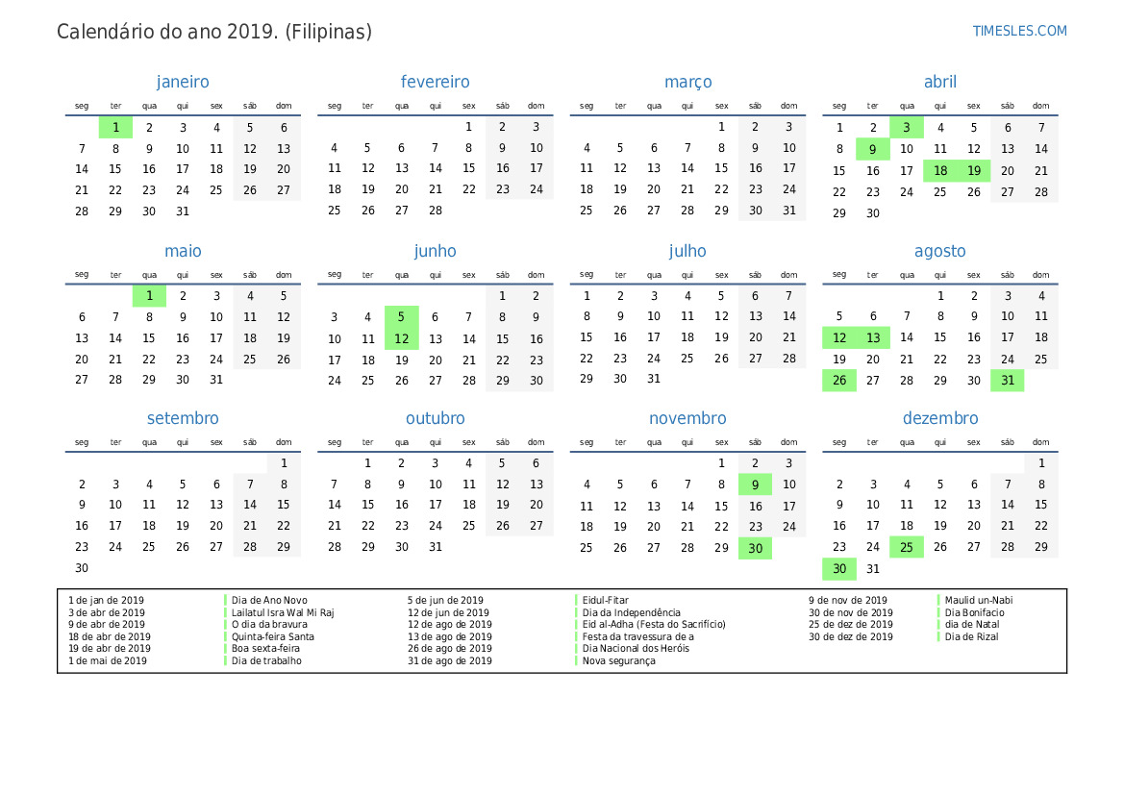The image size is (1124, 795).
Task: Open the TIMESLES.COM link
Action: click(1019, 31)
